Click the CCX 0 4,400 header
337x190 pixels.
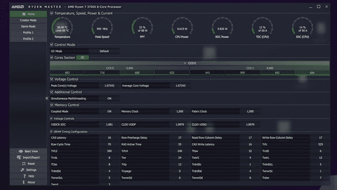(x=120, y=68)
